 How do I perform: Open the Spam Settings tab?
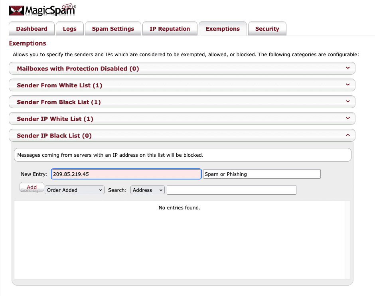pos(113,29)
